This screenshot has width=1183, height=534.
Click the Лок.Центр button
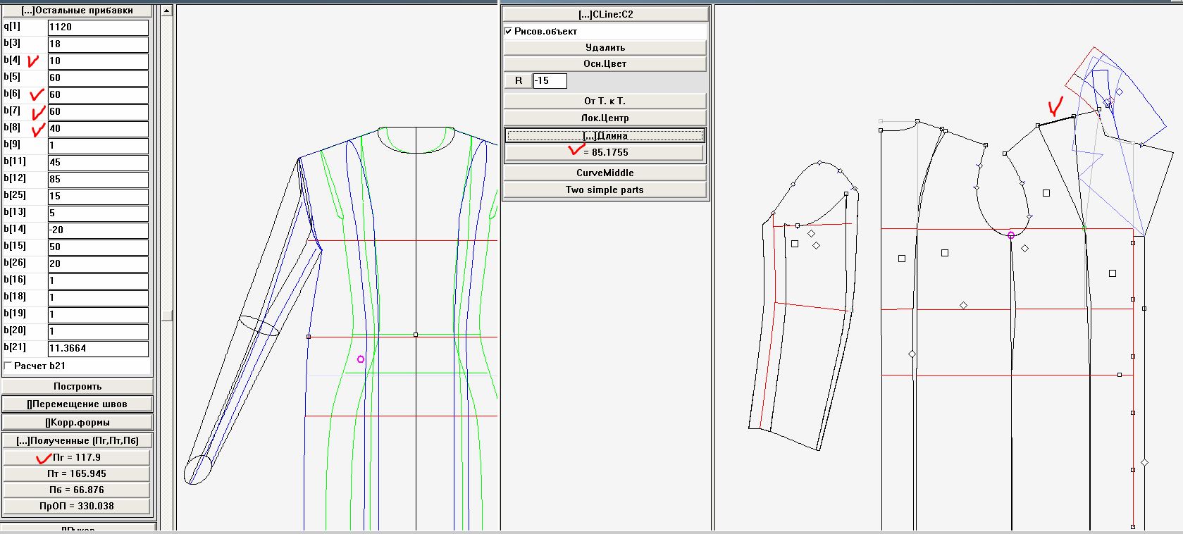coord(605,118)
